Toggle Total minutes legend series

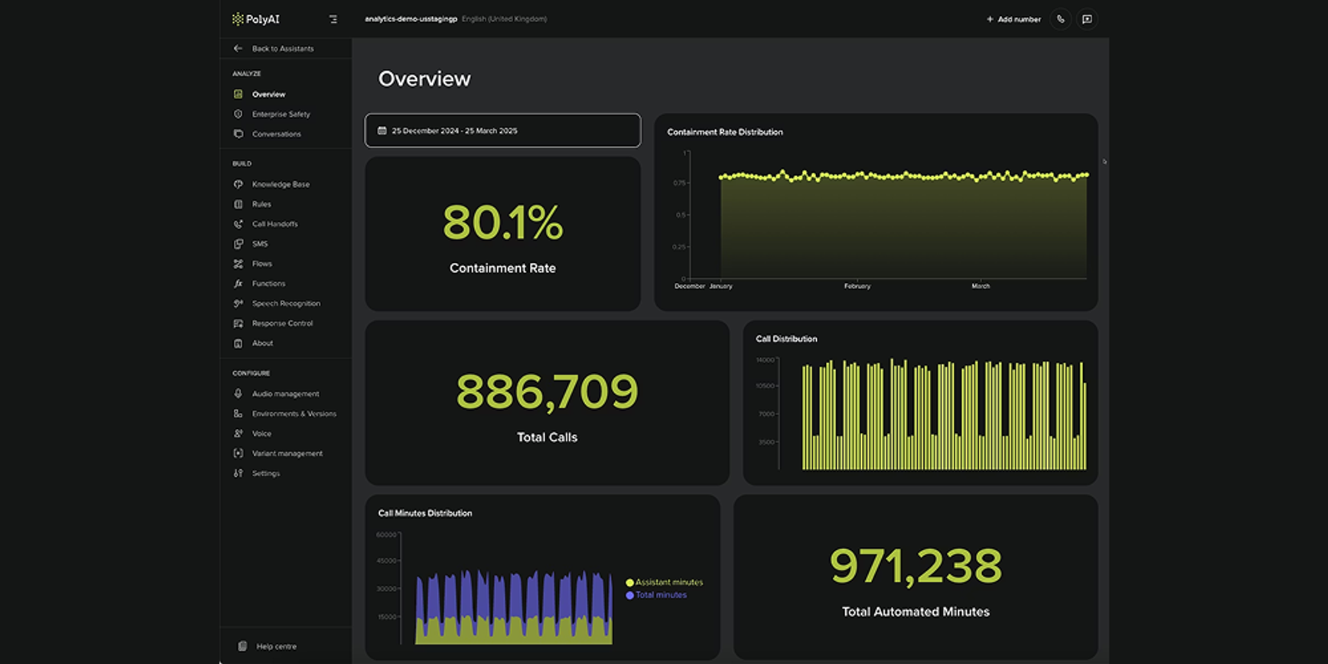point(656,595)
